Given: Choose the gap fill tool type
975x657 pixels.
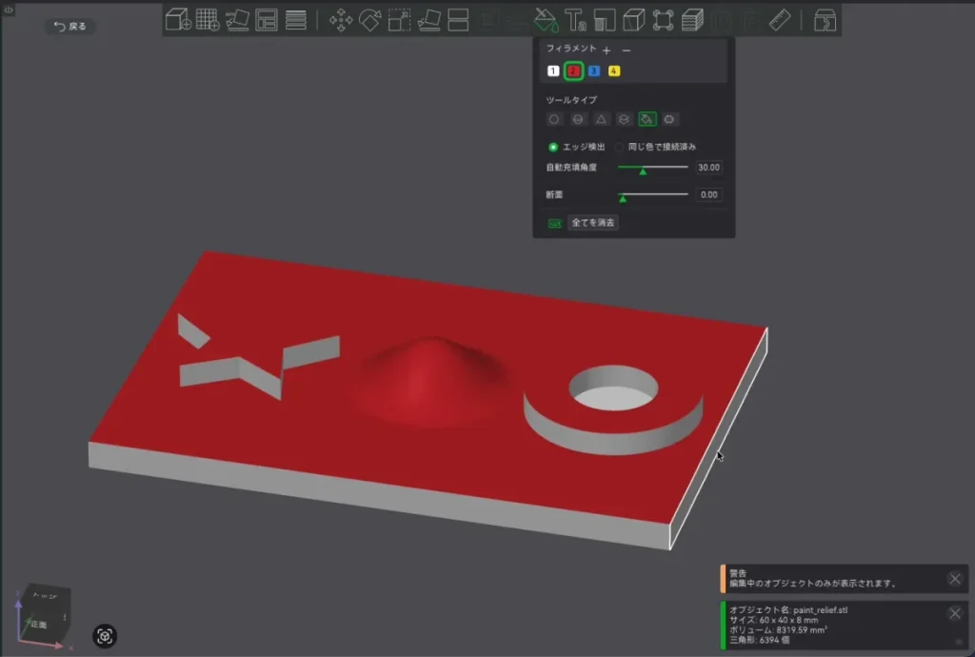Looking at the screenshot, I should 669,119.
